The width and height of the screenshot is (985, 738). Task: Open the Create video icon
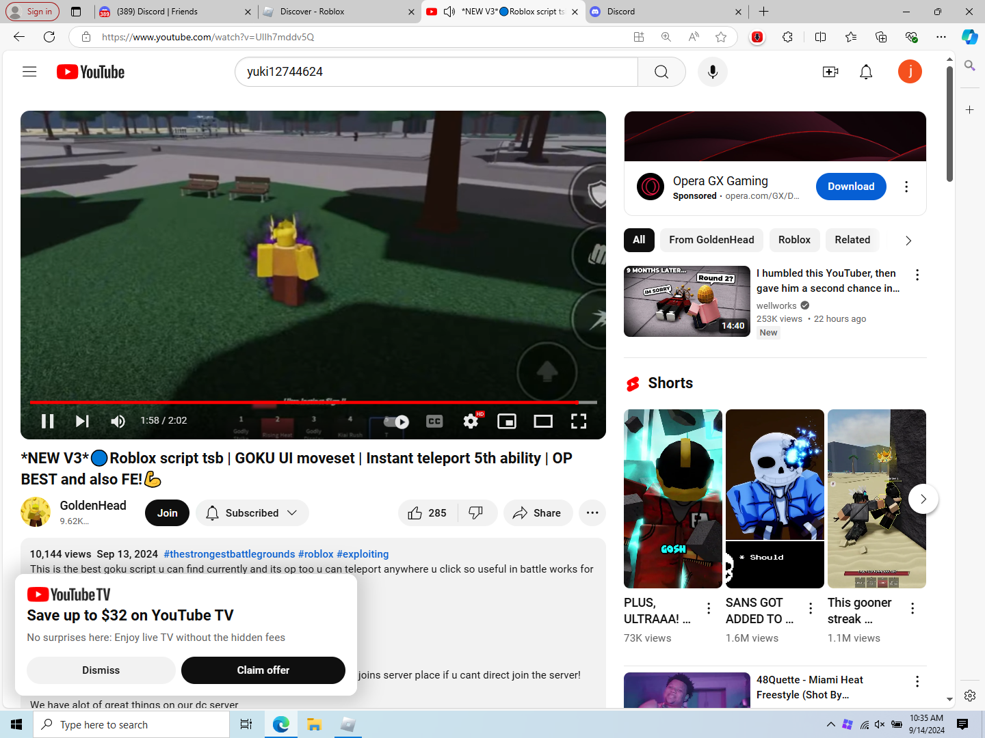(x=830, y=72)
